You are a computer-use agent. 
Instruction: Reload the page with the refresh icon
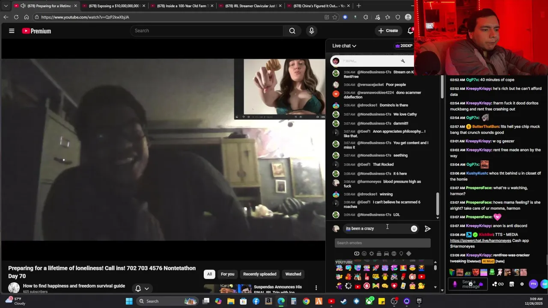16,17
